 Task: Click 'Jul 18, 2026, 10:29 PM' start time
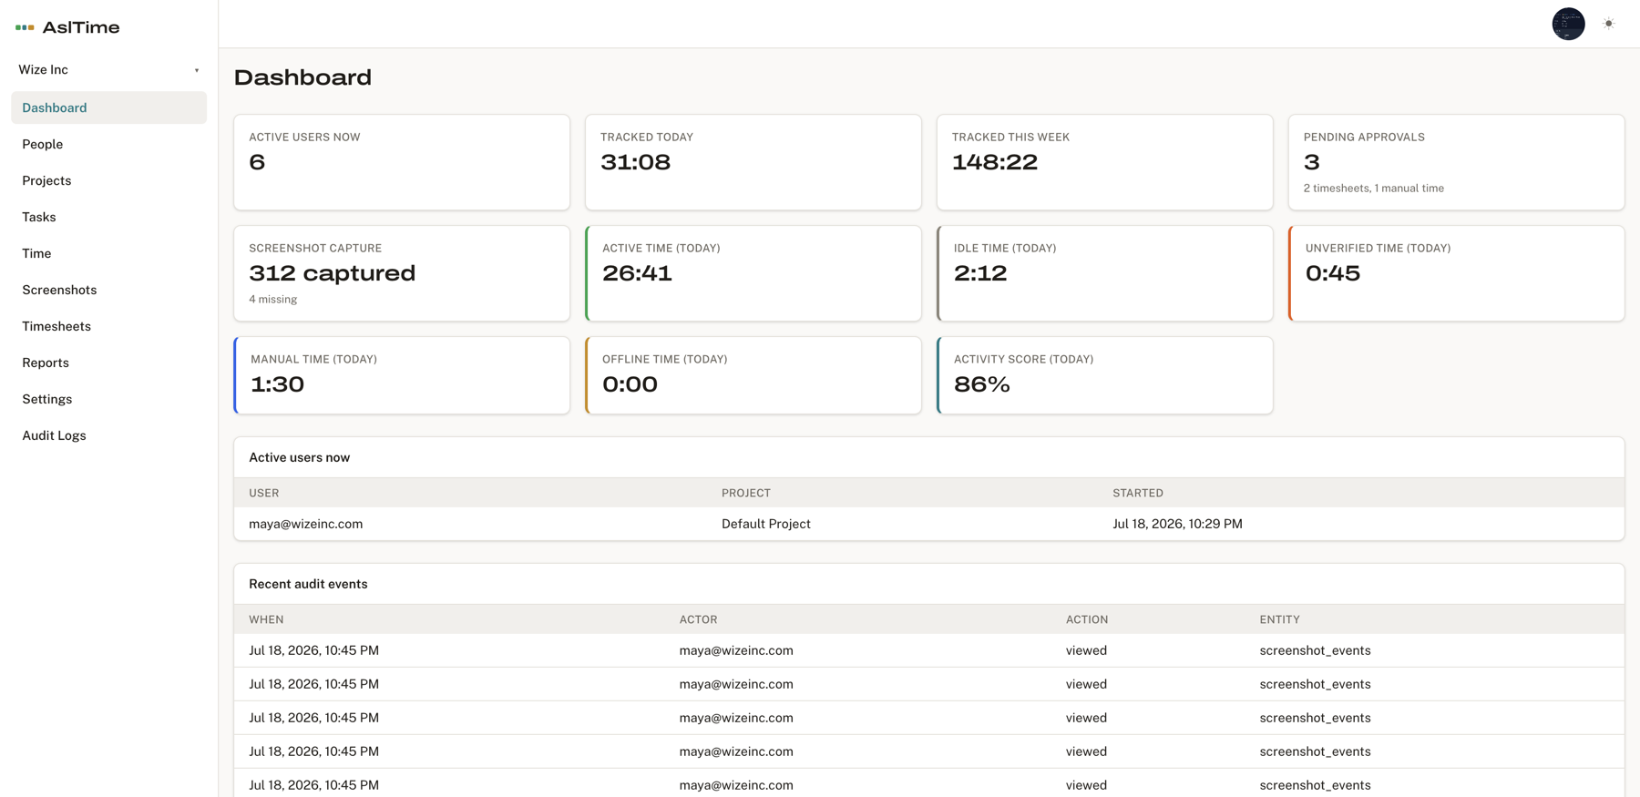(x=1177, y=524)
